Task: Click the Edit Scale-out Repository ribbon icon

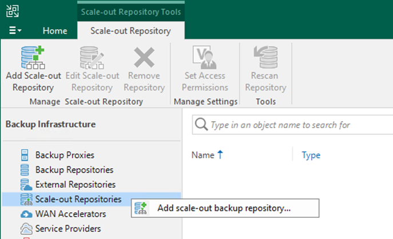Action: tap(92, 57)
